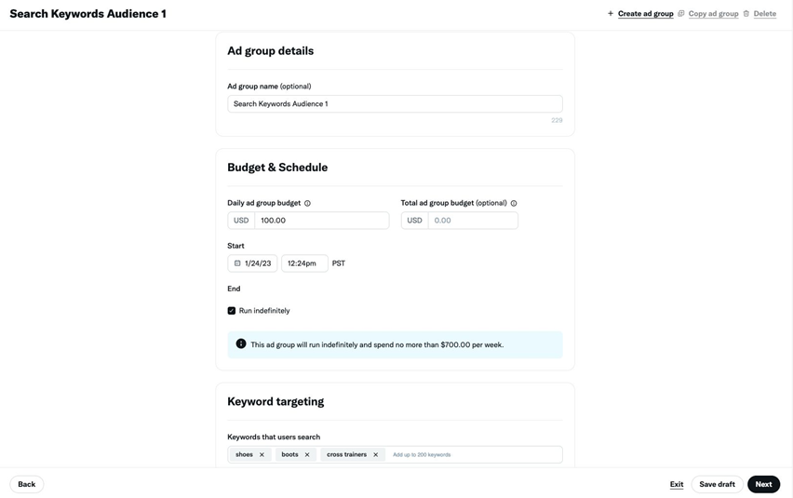
Task: Uncheck the Run indefinitely checkbox
Action: coord(232,311)
